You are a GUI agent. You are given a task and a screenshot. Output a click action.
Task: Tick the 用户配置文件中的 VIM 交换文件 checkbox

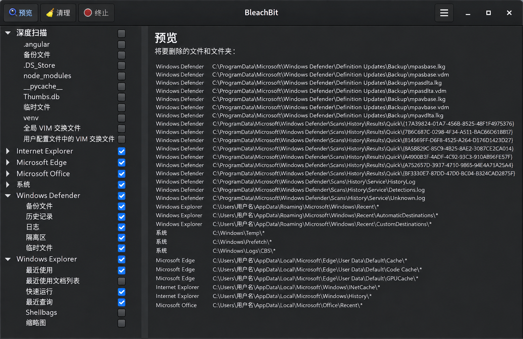(122, 139)
